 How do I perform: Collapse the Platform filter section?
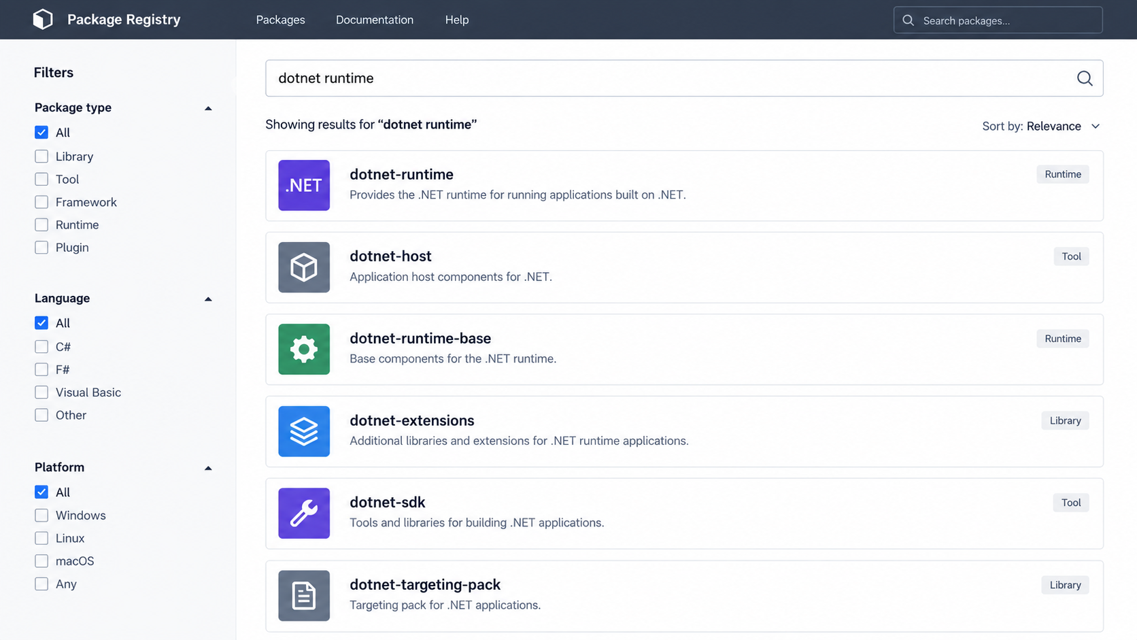208,468
